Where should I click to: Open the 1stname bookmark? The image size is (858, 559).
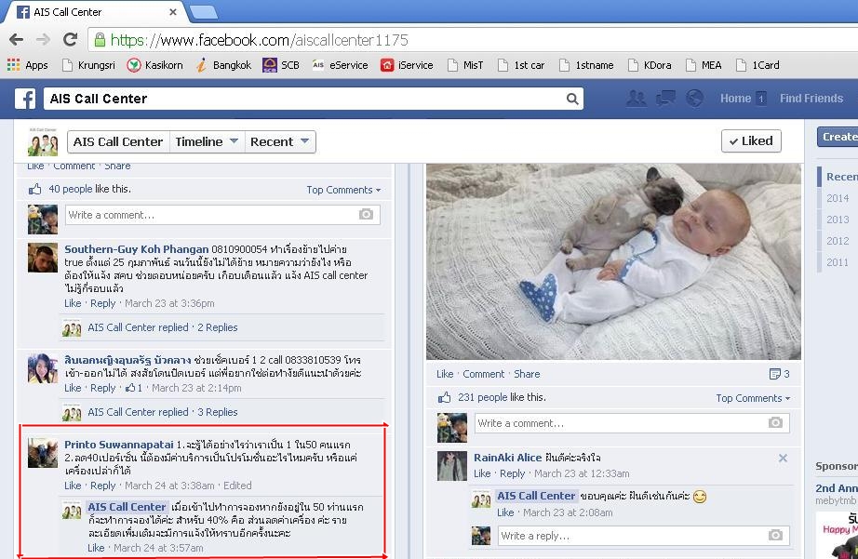[x=586, y=65]
